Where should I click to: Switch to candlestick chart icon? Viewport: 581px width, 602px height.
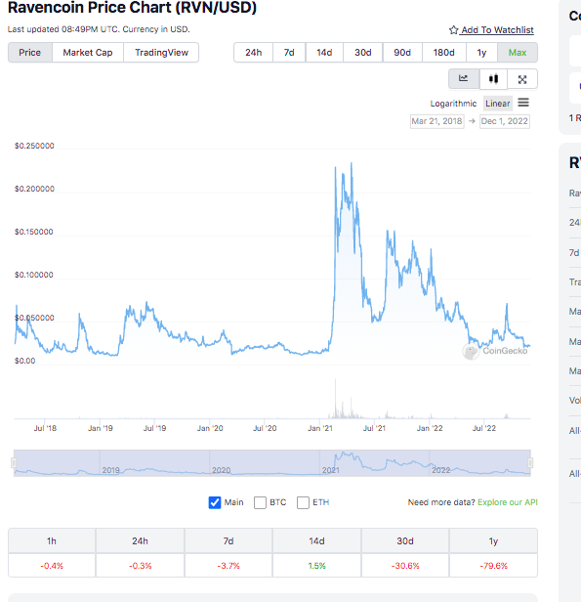493,79
